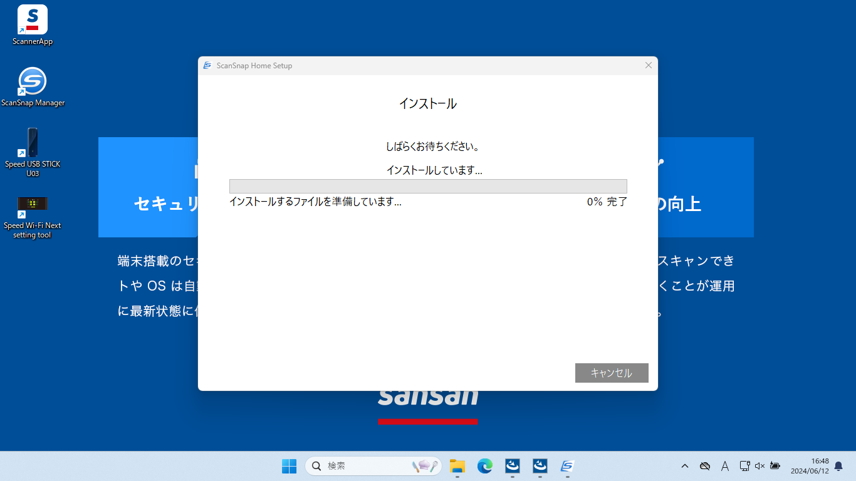This screenshot has width=856, height=481.
Task: Open the network status tray icon
Action: [744, 466]
